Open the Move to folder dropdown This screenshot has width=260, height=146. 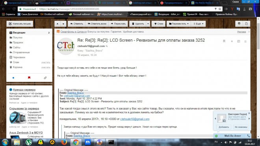tap(179, 24)
